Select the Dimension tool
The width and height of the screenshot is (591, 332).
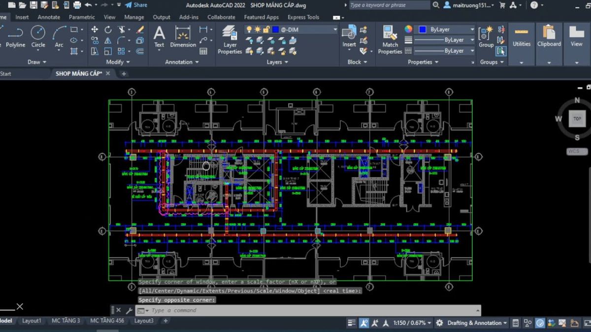point(183,37)
